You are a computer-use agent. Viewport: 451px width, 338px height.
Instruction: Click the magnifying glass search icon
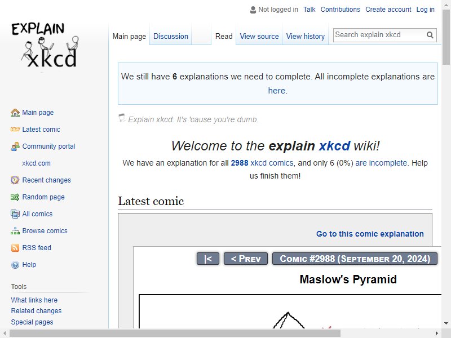[430, 35]
